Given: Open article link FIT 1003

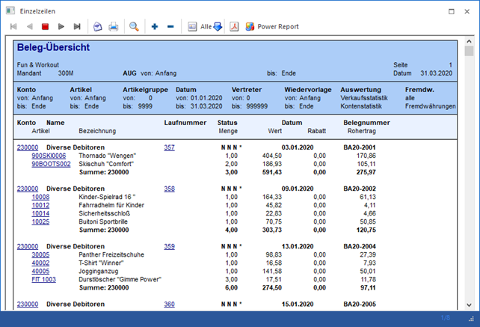Looking at the screenshot, I should (44, 279).
